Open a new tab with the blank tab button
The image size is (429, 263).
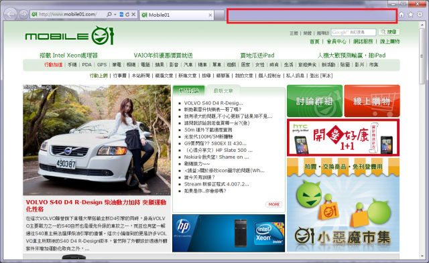tap(219, 15)
